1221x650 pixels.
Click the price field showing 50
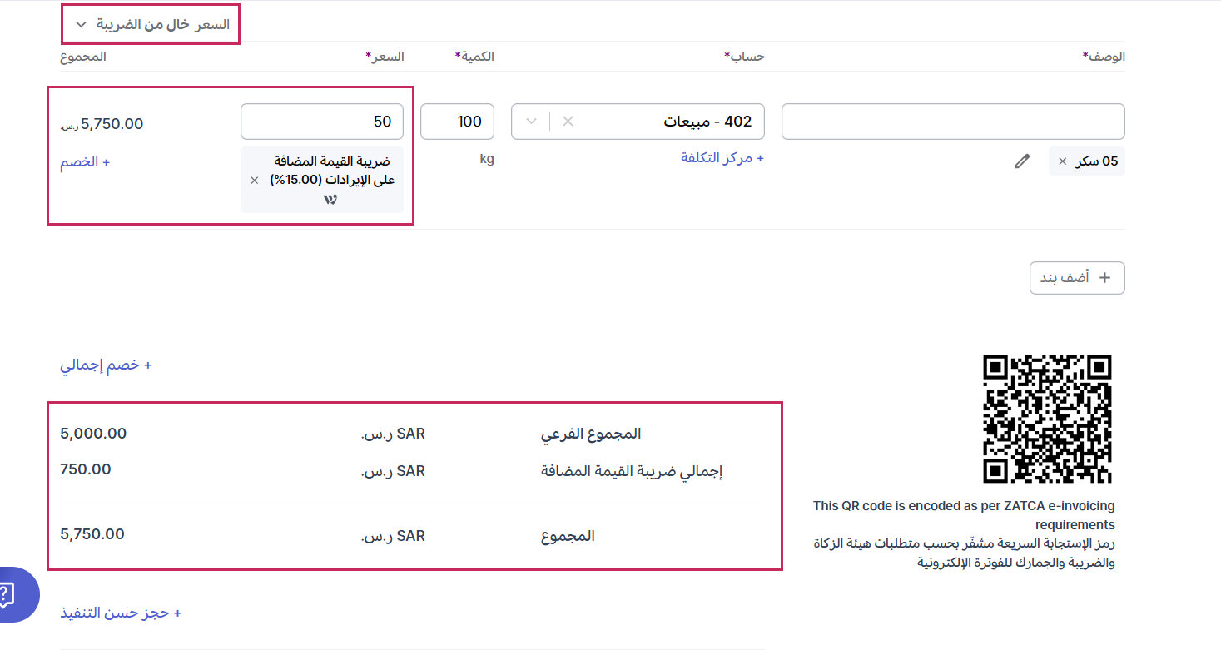(322, 122)
